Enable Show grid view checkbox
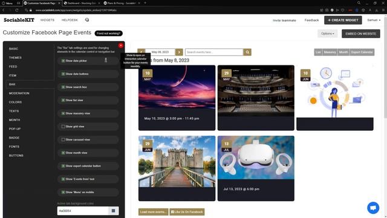Image resolution: width=387 pixels, height=218 pixels. click(x=63, y=127)
